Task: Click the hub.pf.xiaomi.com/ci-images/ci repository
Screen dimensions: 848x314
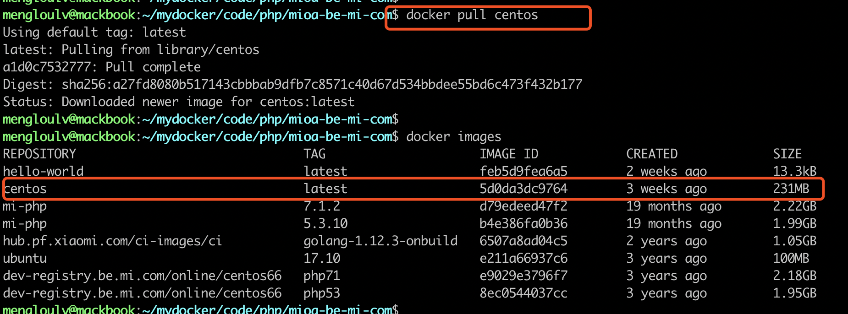Action: pyautogui.click(x=112, y=241)
